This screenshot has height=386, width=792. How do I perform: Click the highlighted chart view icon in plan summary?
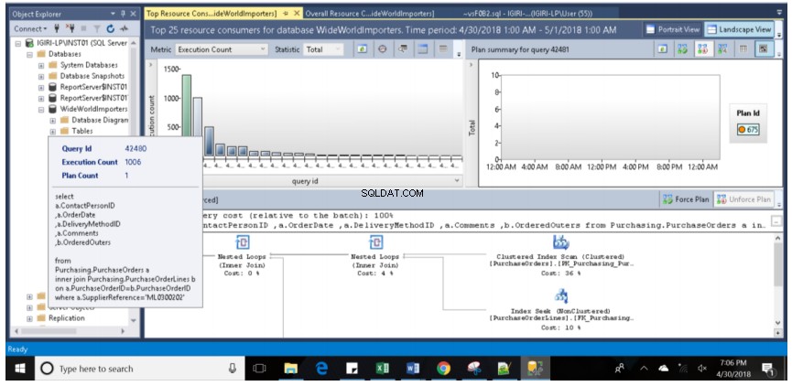point(764,49)
